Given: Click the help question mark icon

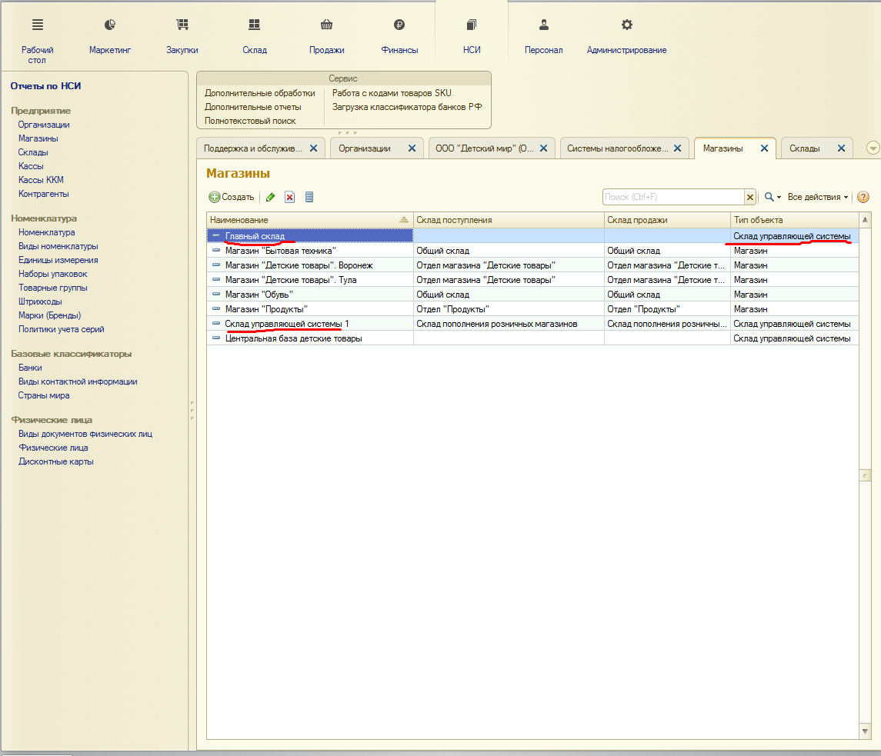Looking at the screenshot, I should click(x=863, y=198).
